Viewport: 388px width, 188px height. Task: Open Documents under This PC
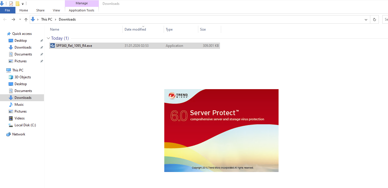coord(23,91)
